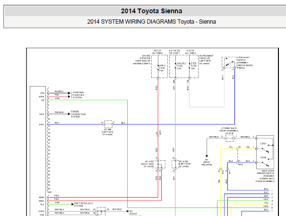Viewport: 286px width, 216px height.
Task: Click the rear tailgate ground point symbol
Action: point(207,156)
